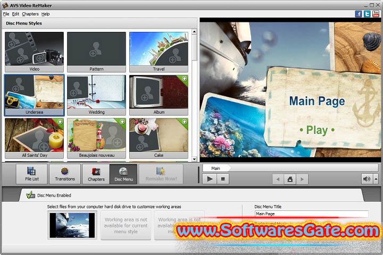Click the Remake Now! button
The image size is (383, 255).
click(x=161, y=174)
